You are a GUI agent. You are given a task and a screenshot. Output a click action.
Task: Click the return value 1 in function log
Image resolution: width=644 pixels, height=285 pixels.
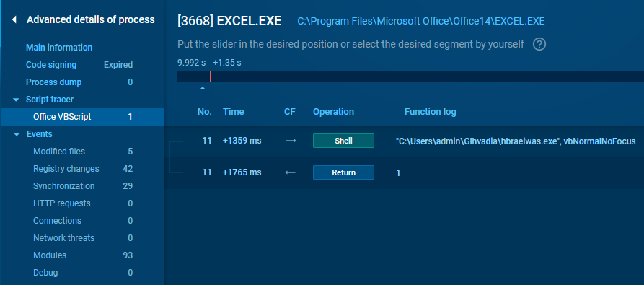(x=398, y=173)
